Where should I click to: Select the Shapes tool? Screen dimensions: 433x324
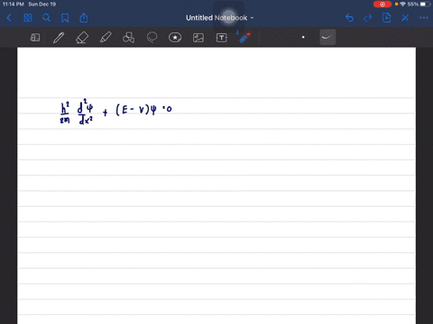[128, 38]
